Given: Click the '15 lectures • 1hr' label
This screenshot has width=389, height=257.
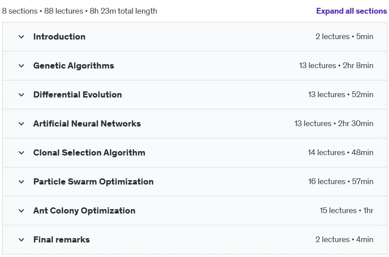Looking at the screenshot, I should [x=346, y=210].
